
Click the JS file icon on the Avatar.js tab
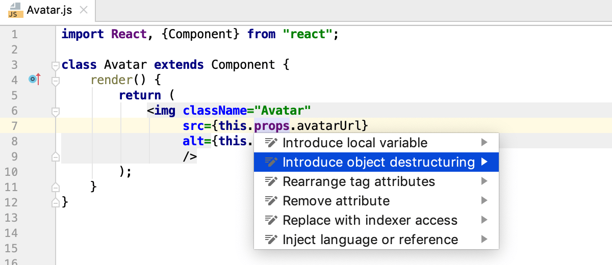point(14,10)
